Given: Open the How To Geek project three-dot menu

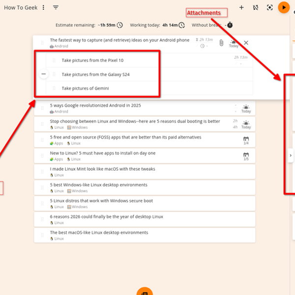Looking at the screenshot, I should 43,7.
